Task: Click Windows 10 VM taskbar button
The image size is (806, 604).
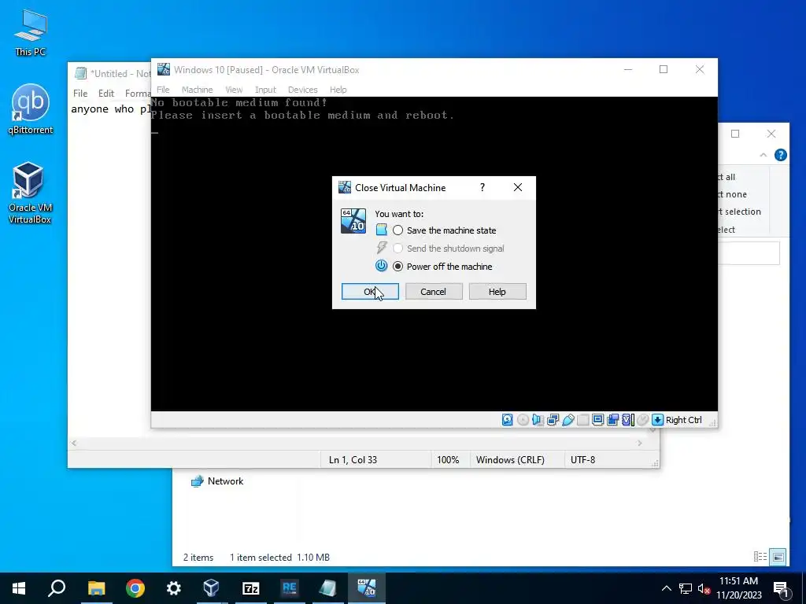Action: [x=367, y=588]
